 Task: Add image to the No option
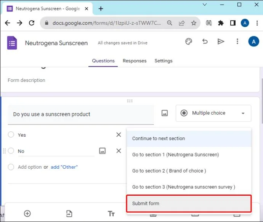coord(102,151)
